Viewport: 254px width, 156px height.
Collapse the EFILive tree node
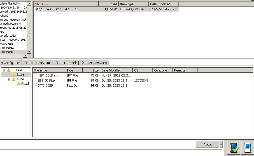[x=4, y=70]
